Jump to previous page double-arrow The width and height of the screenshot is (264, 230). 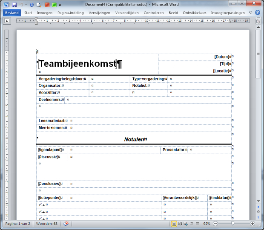[x=258, y=207]
